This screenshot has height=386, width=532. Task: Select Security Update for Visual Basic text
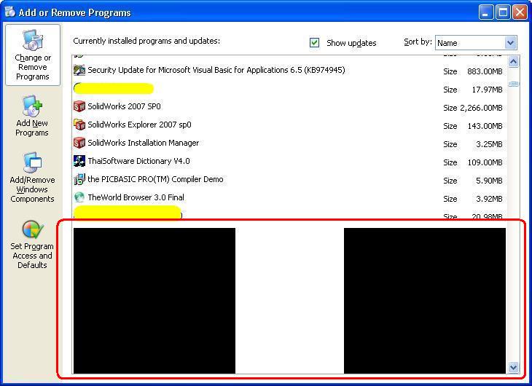point(216,70)
